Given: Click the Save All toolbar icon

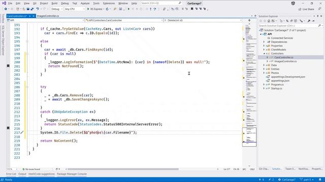Looking at the screenshot, I should tap(32, 9).
